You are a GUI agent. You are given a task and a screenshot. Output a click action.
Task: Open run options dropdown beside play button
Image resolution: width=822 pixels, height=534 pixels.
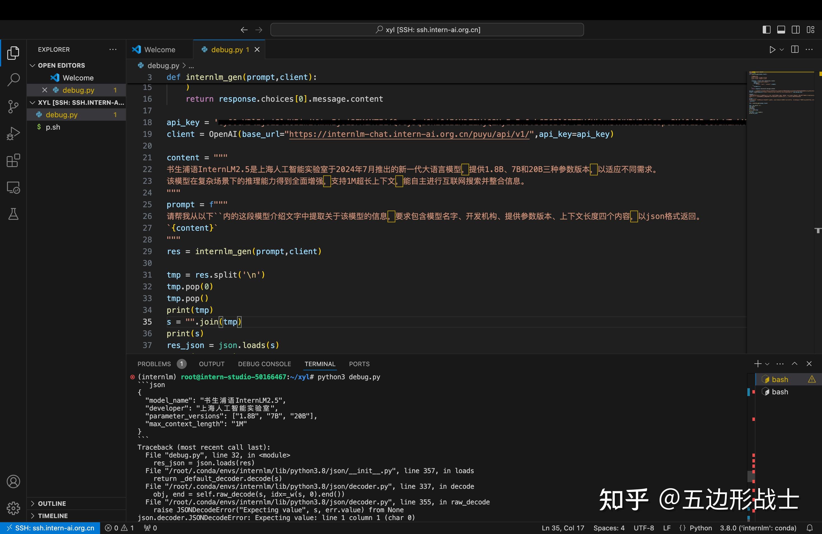(x=781, y=50)
